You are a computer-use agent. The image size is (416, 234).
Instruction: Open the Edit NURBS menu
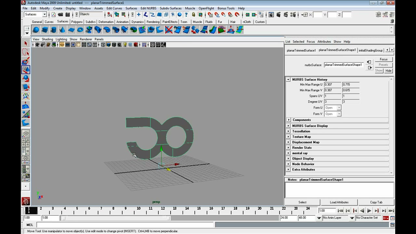coord(148,8)
